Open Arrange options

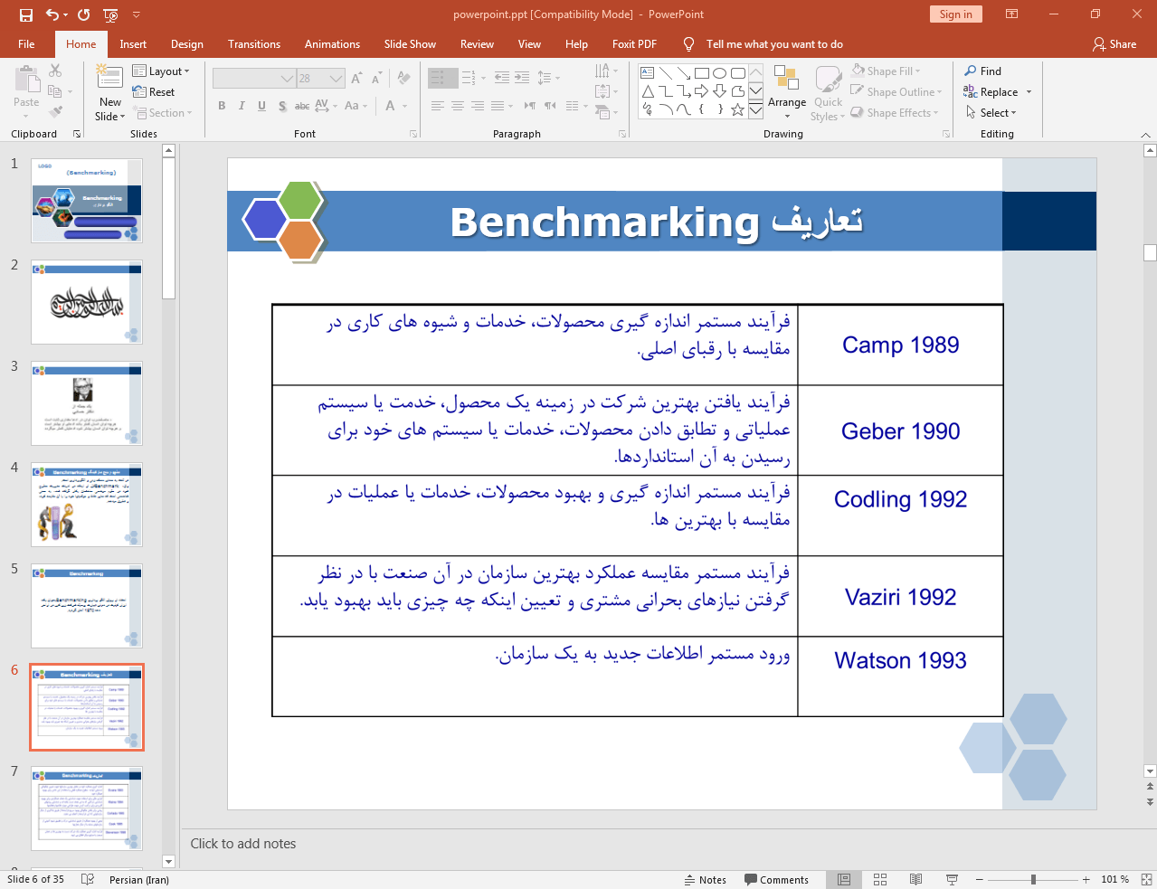(787, 92)
